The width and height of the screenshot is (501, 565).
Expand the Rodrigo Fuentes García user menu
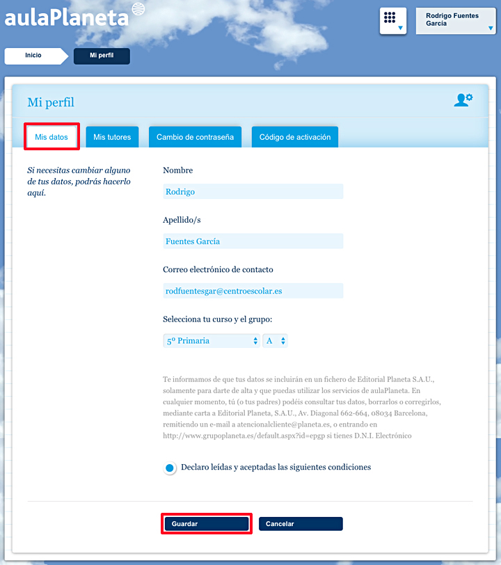coord(455,20)
